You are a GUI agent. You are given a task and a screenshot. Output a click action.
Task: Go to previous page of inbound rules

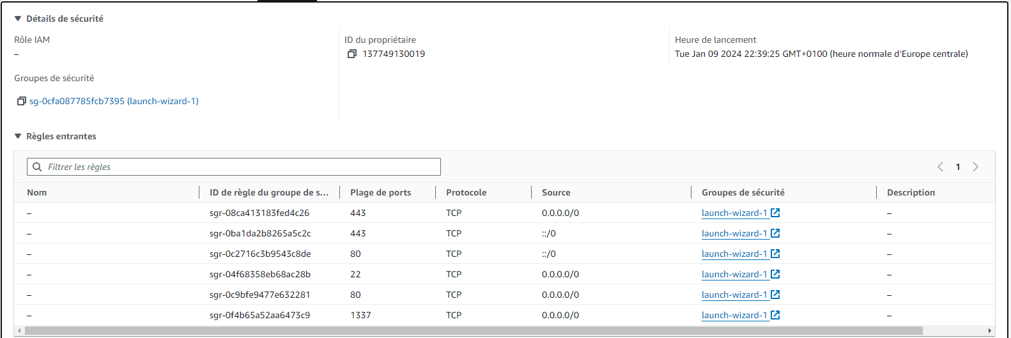pos(940,167)
